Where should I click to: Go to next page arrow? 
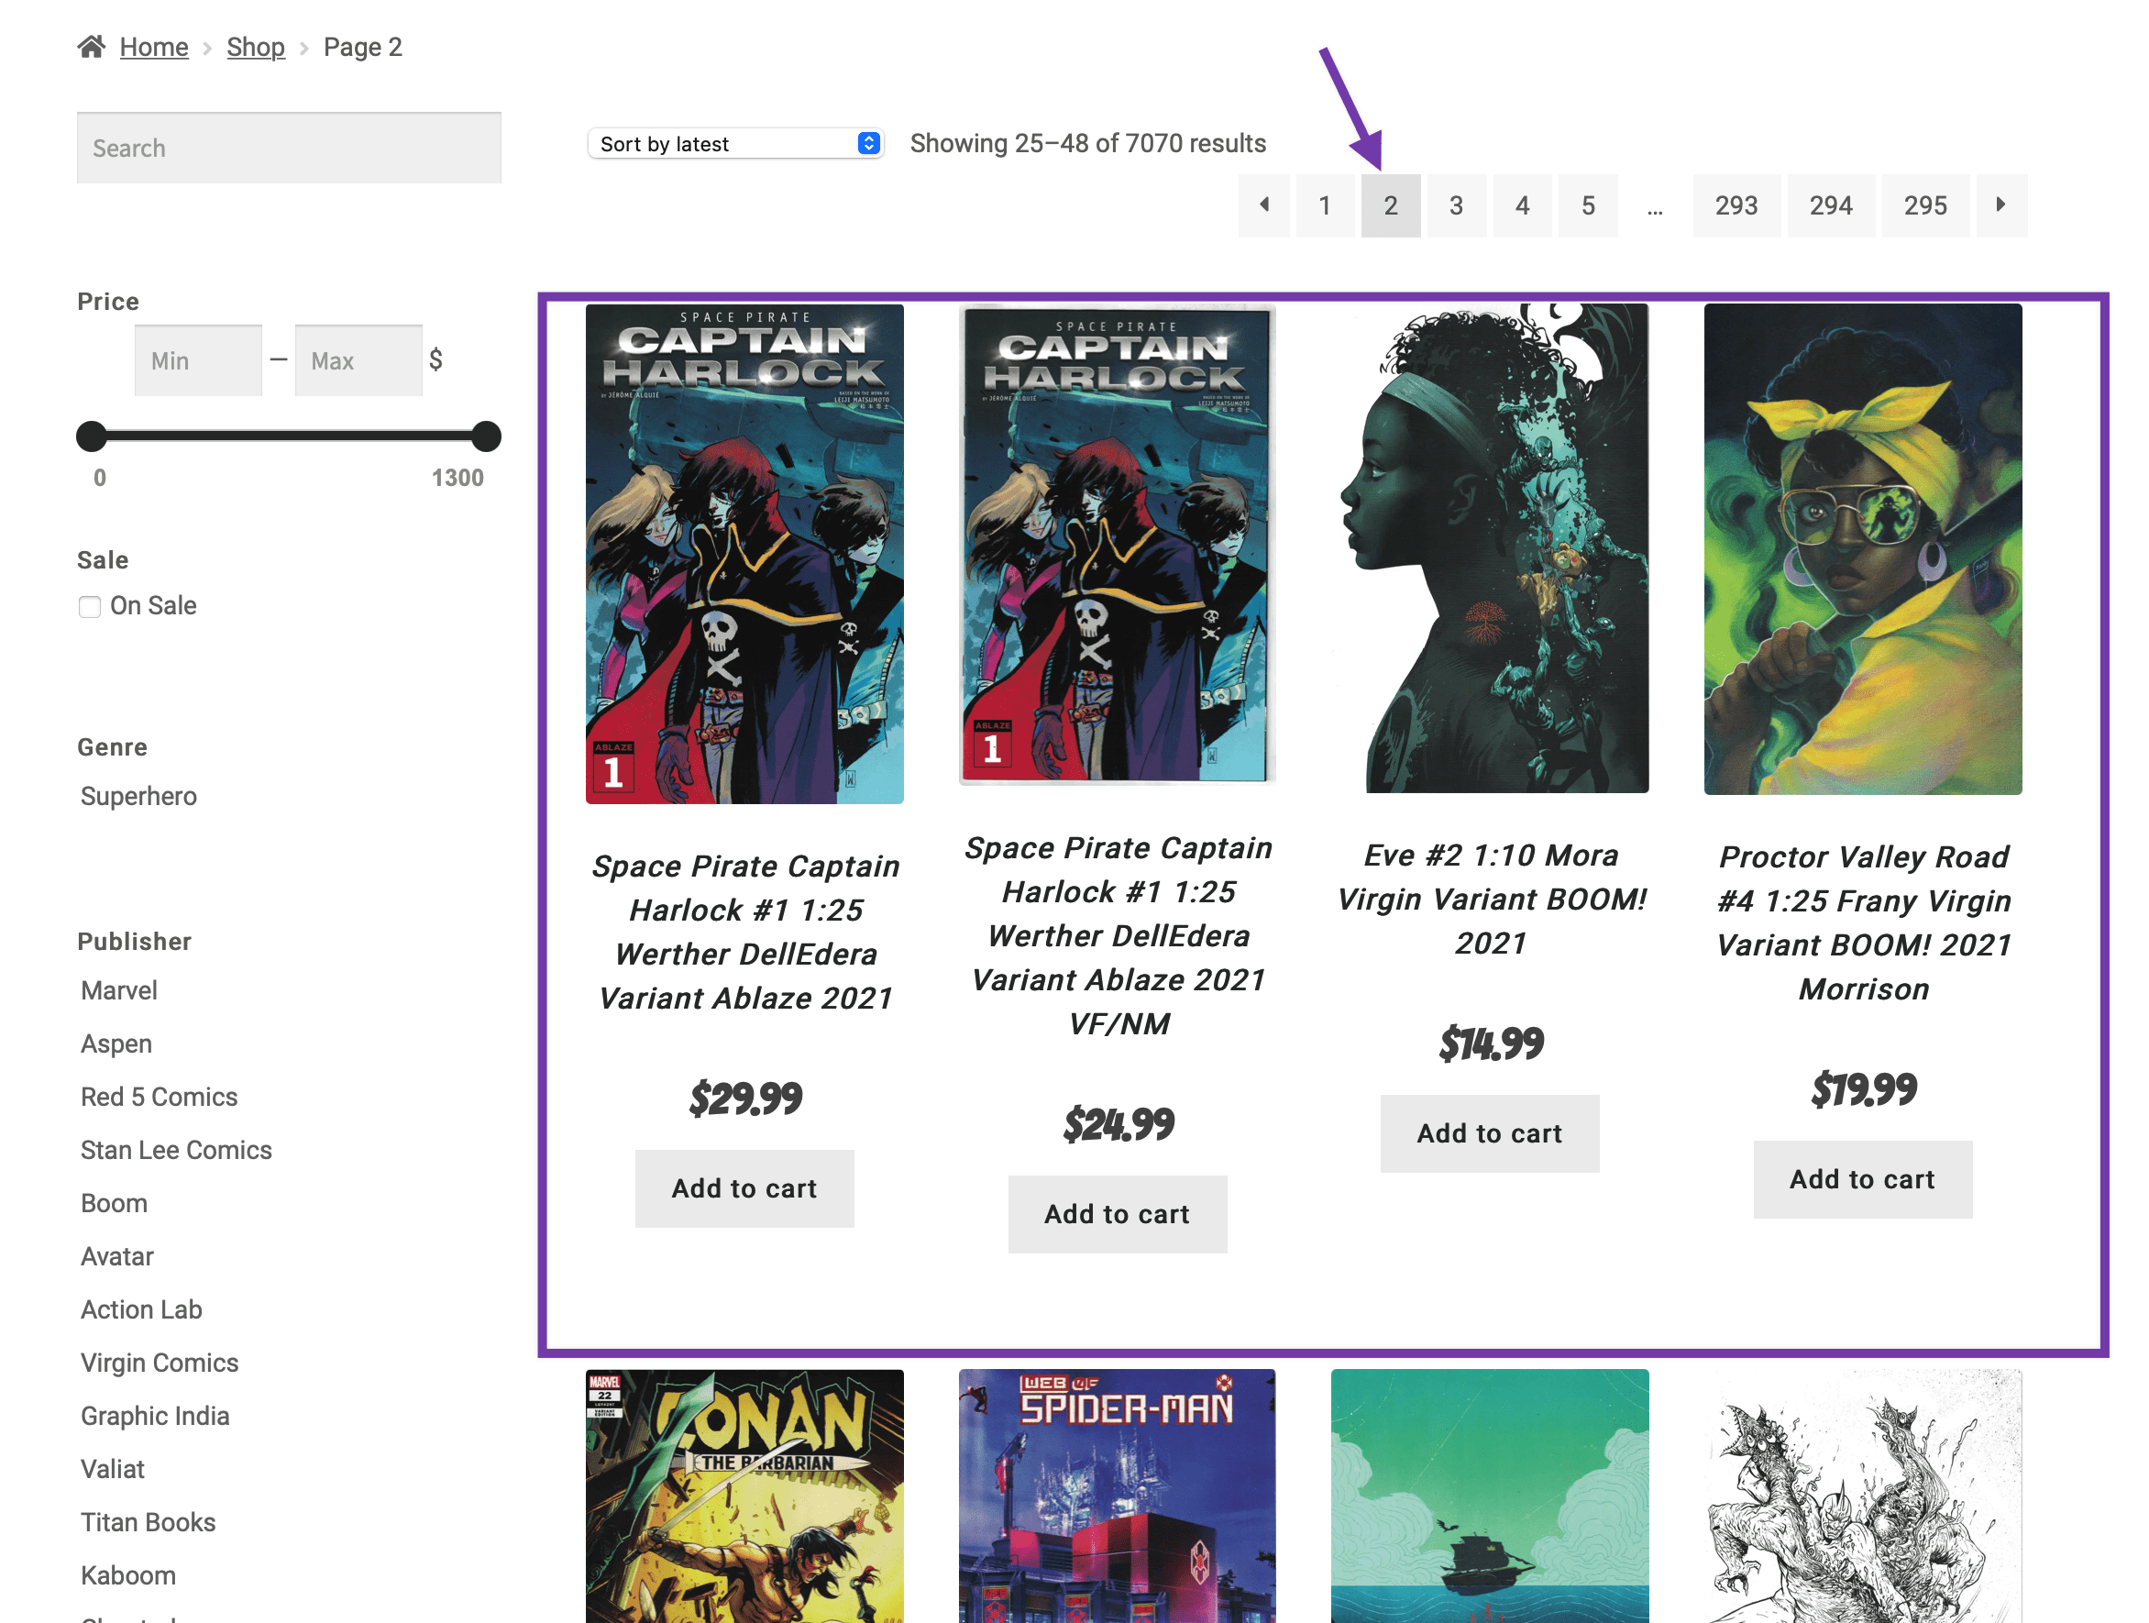tap(2001, 205)
